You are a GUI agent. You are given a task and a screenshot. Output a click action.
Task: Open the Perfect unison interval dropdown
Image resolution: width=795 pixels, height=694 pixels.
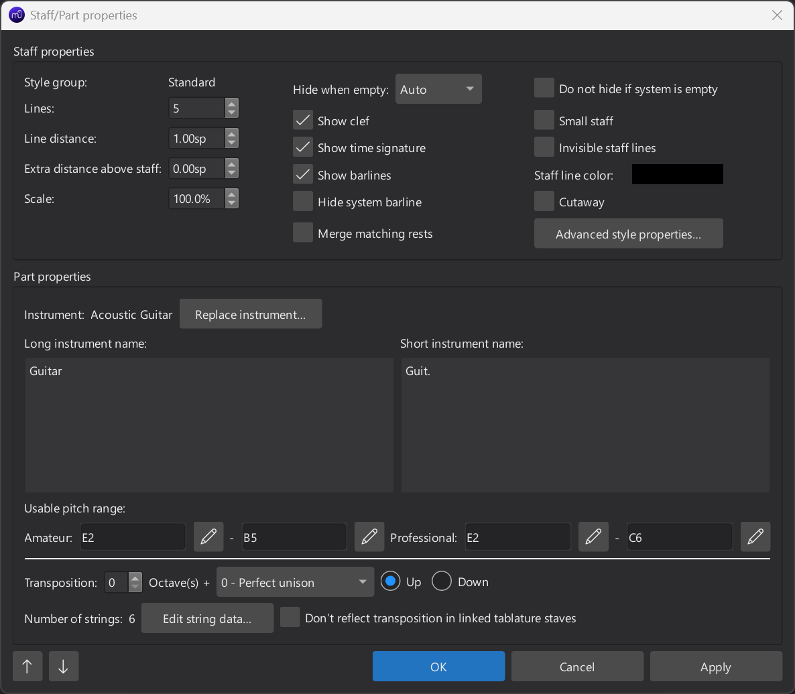point(295,582)
